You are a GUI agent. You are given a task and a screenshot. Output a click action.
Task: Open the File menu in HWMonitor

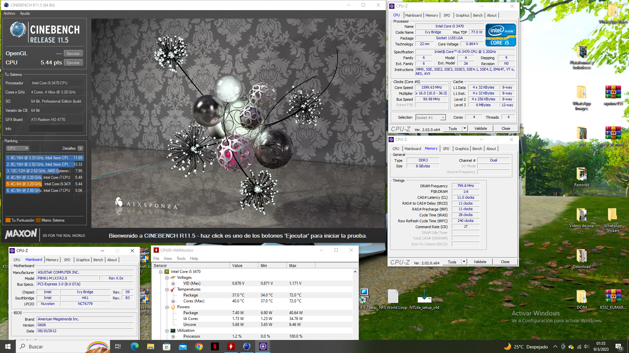click(x=156, y=259)
